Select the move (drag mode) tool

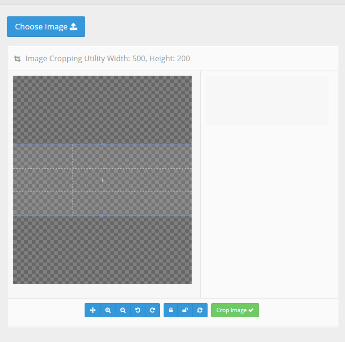coord(93,310)
